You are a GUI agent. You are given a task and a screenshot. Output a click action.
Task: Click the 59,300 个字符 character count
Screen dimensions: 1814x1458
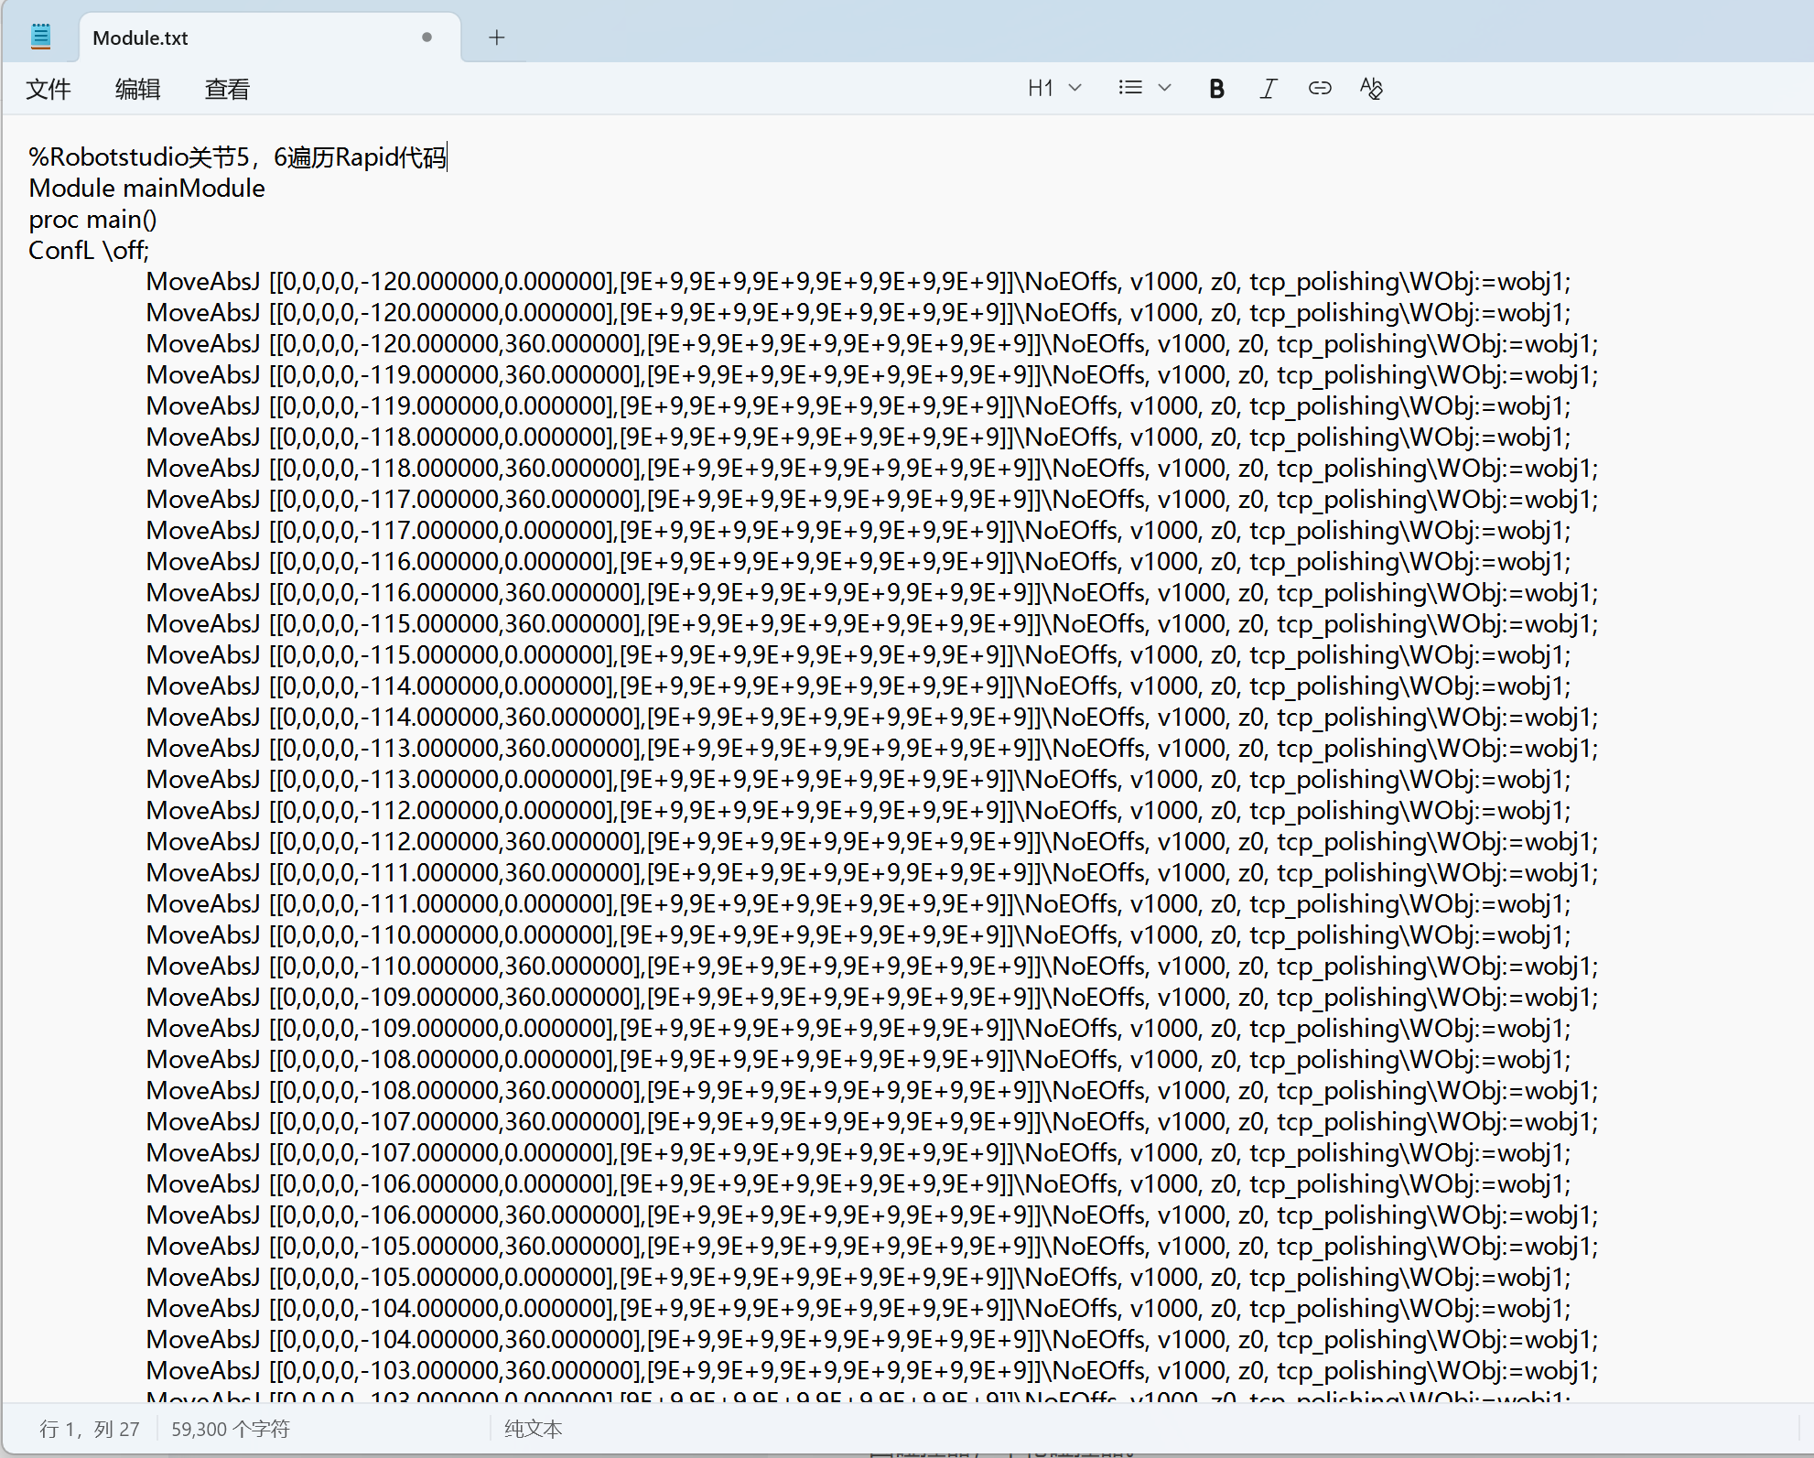click(x=230, y=1429)
